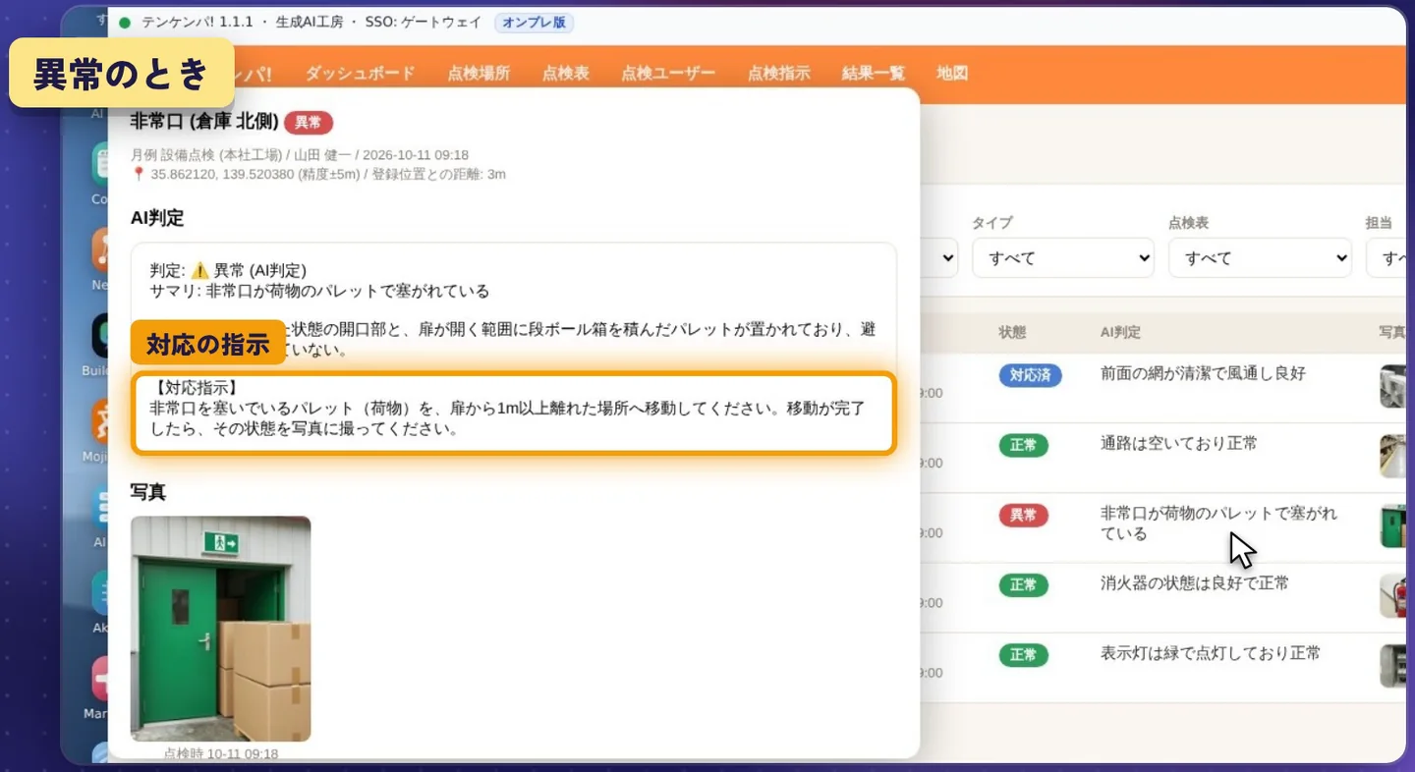Click the 点検時 10-11 09:18 photo caption
Image resolution: width=1415 pixels, height=772 pixels.
[x=220, y=753]
